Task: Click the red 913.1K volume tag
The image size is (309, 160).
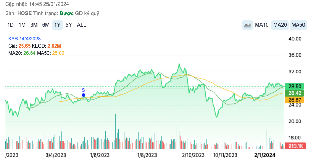Action: coord(296,146)
